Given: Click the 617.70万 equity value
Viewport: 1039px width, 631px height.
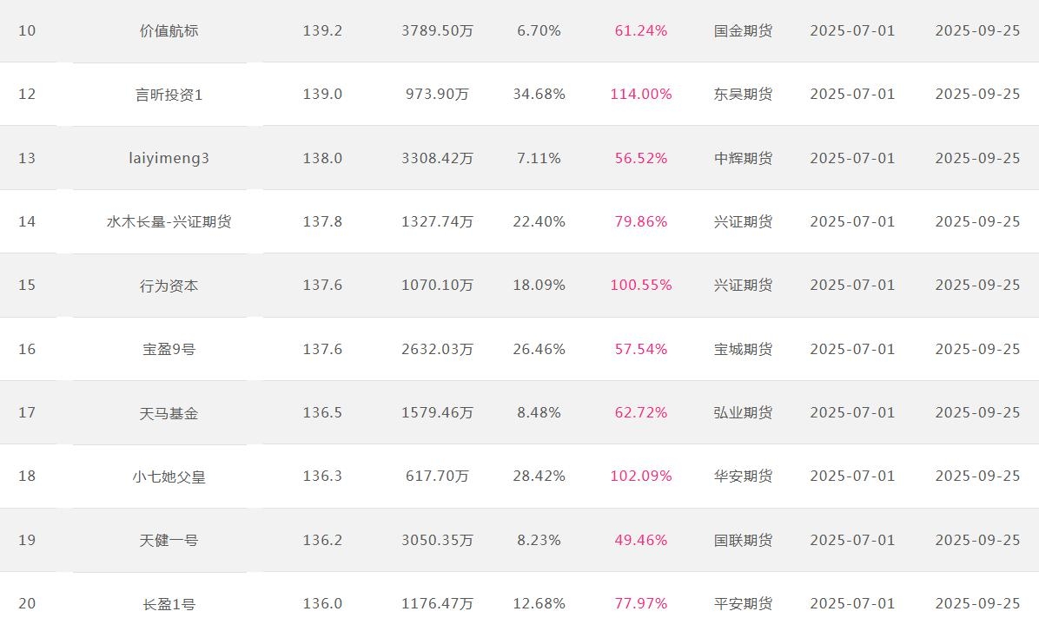Looking at the screenshot, I should 437,476.
